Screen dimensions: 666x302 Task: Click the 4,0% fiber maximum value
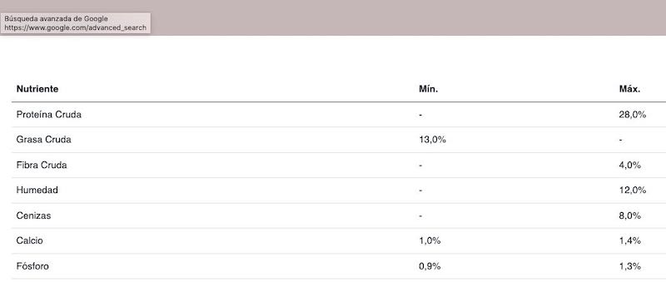[x=630, y=166]
